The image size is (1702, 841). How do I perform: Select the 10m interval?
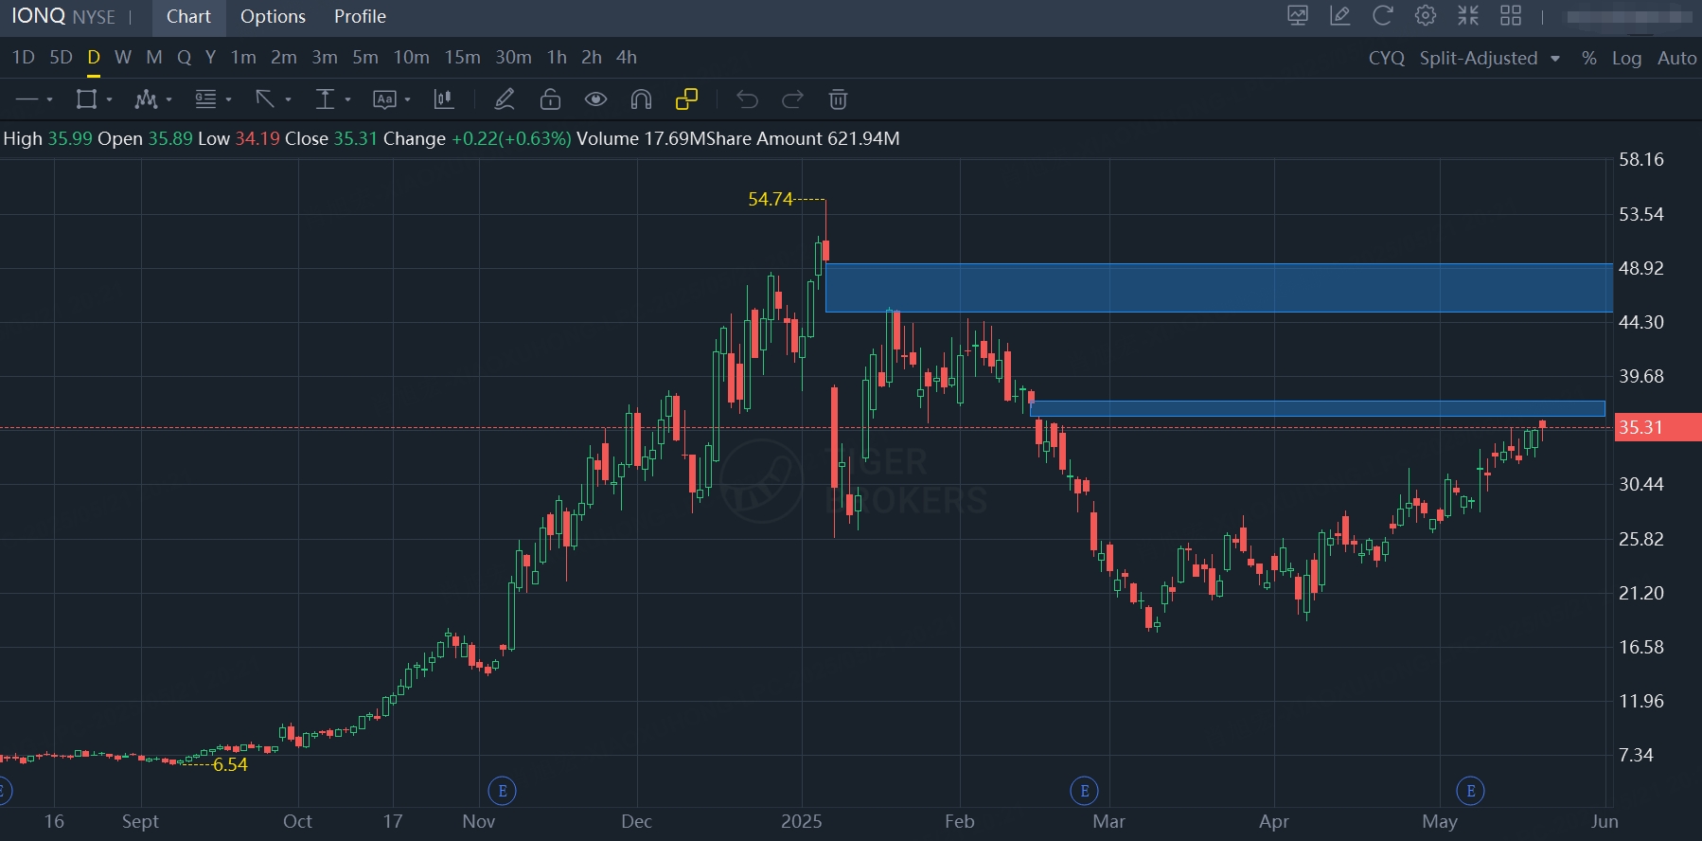[x=412, y=58]
